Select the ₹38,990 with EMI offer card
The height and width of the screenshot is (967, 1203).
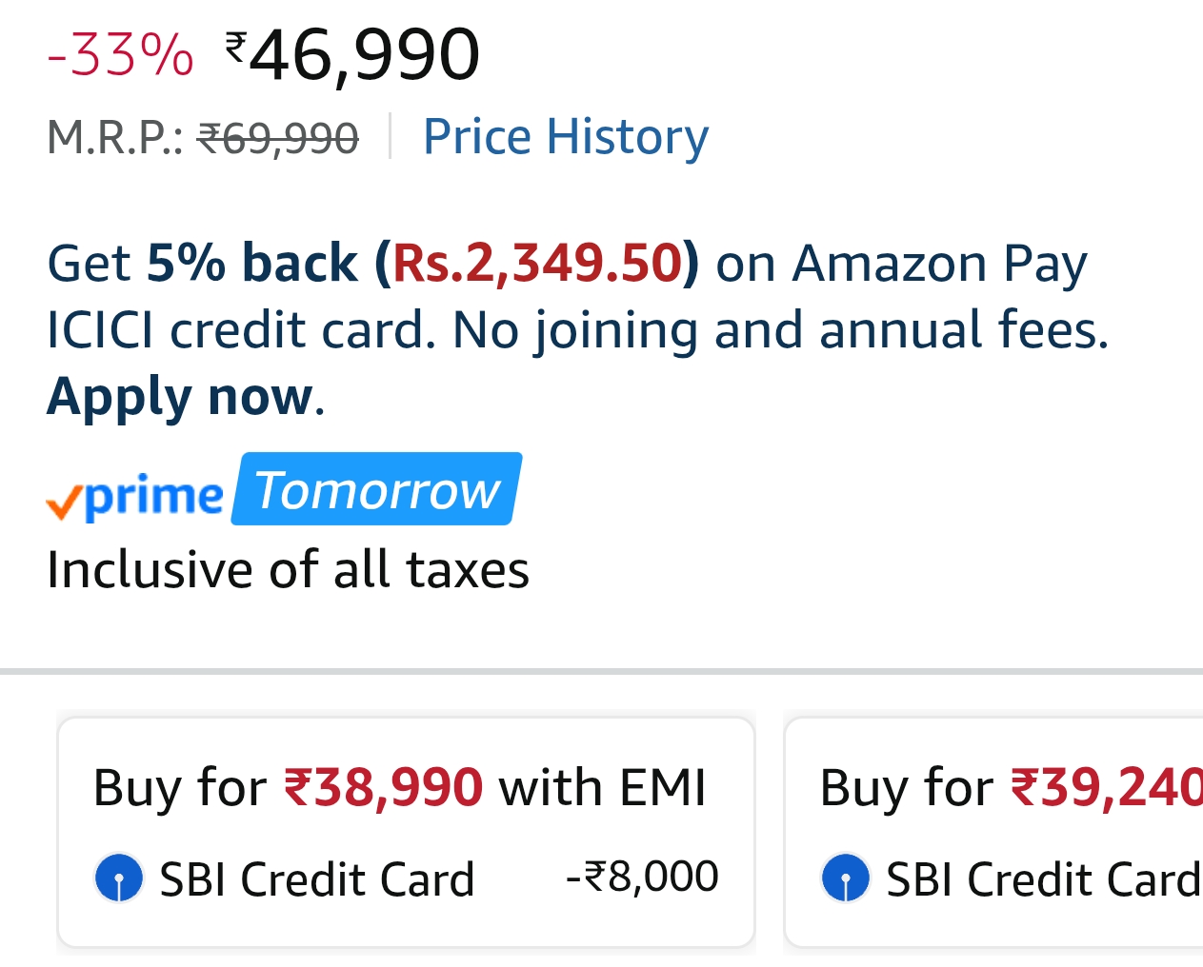pos(406,830)
